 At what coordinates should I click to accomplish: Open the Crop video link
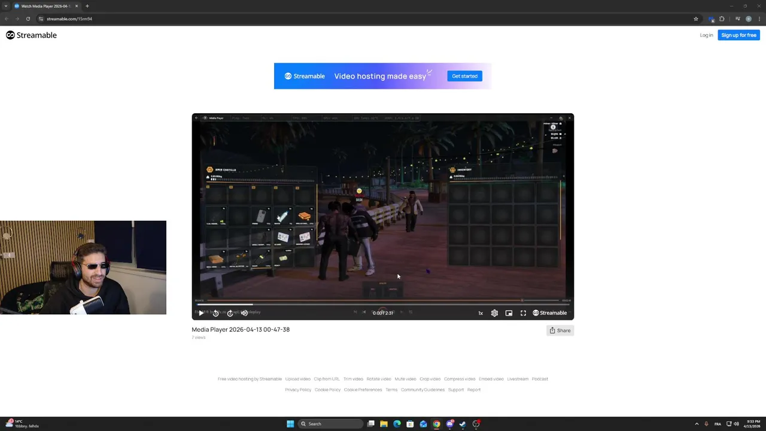[430, 379]
